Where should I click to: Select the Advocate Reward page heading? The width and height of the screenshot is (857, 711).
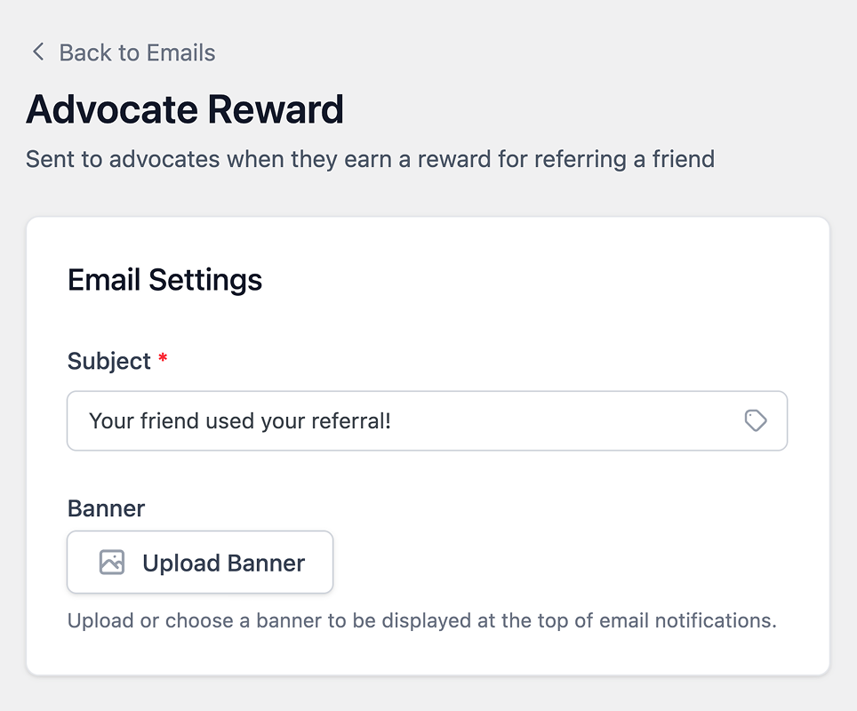185,109
